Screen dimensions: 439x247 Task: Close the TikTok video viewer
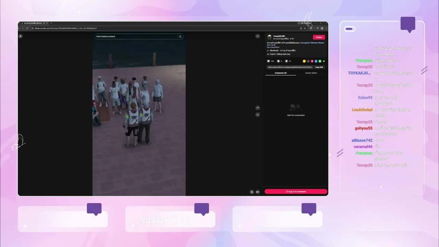[x=21, y=36]
